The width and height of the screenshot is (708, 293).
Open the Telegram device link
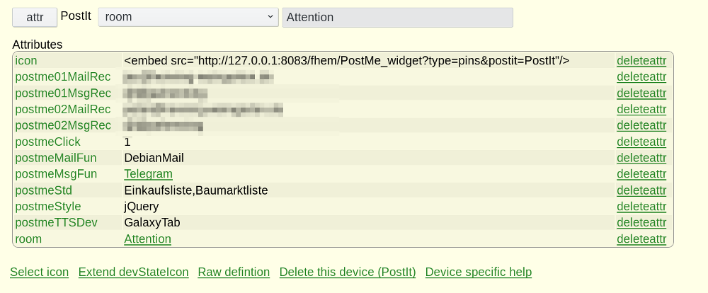pos(148,174)
